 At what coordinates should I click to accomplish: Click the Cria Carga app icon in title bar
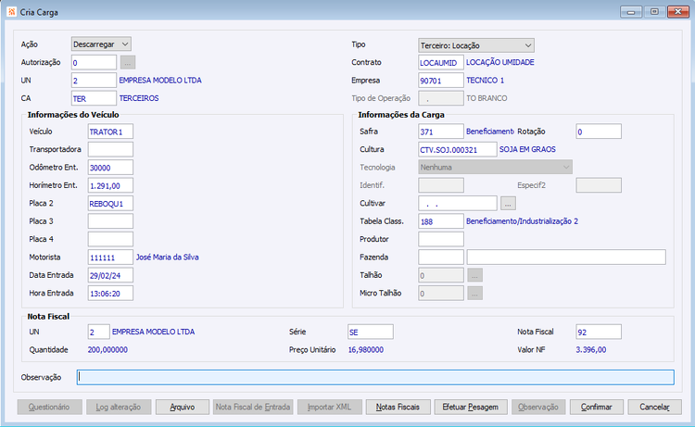tap(11, 12)
